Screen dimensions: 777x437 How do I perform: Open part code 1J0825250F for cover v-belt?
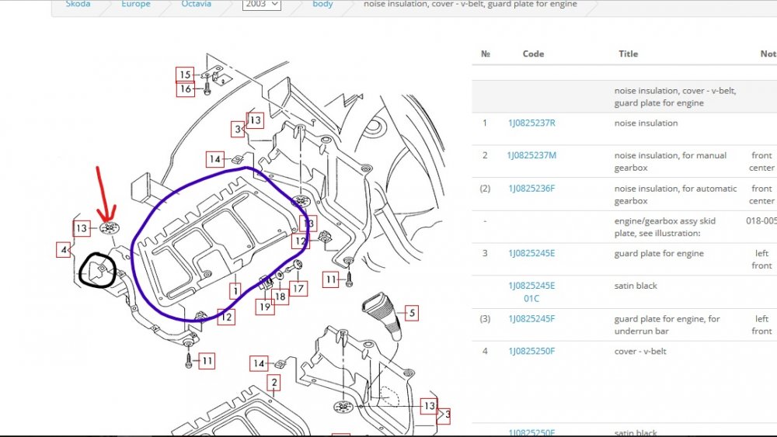531,352
